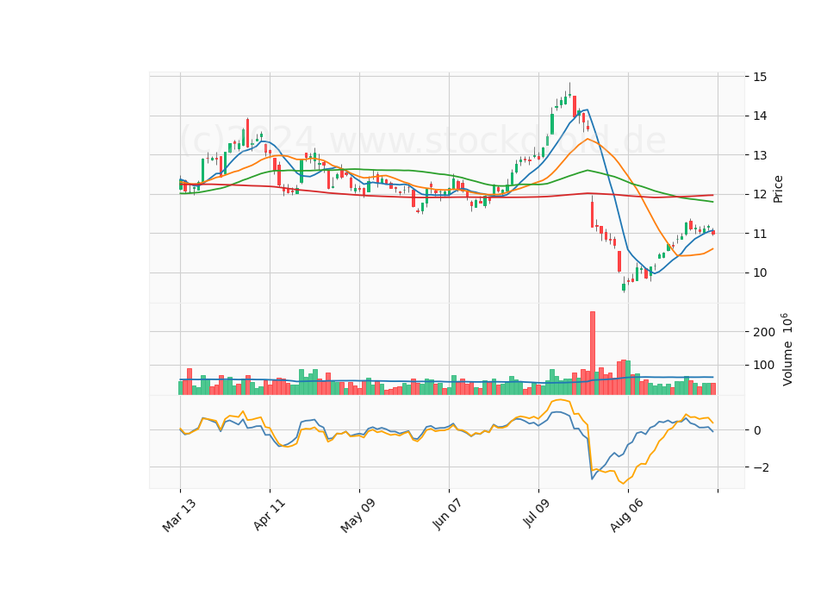Click the Mar 13 date label

pyautogui.click(x=179, y=516)
